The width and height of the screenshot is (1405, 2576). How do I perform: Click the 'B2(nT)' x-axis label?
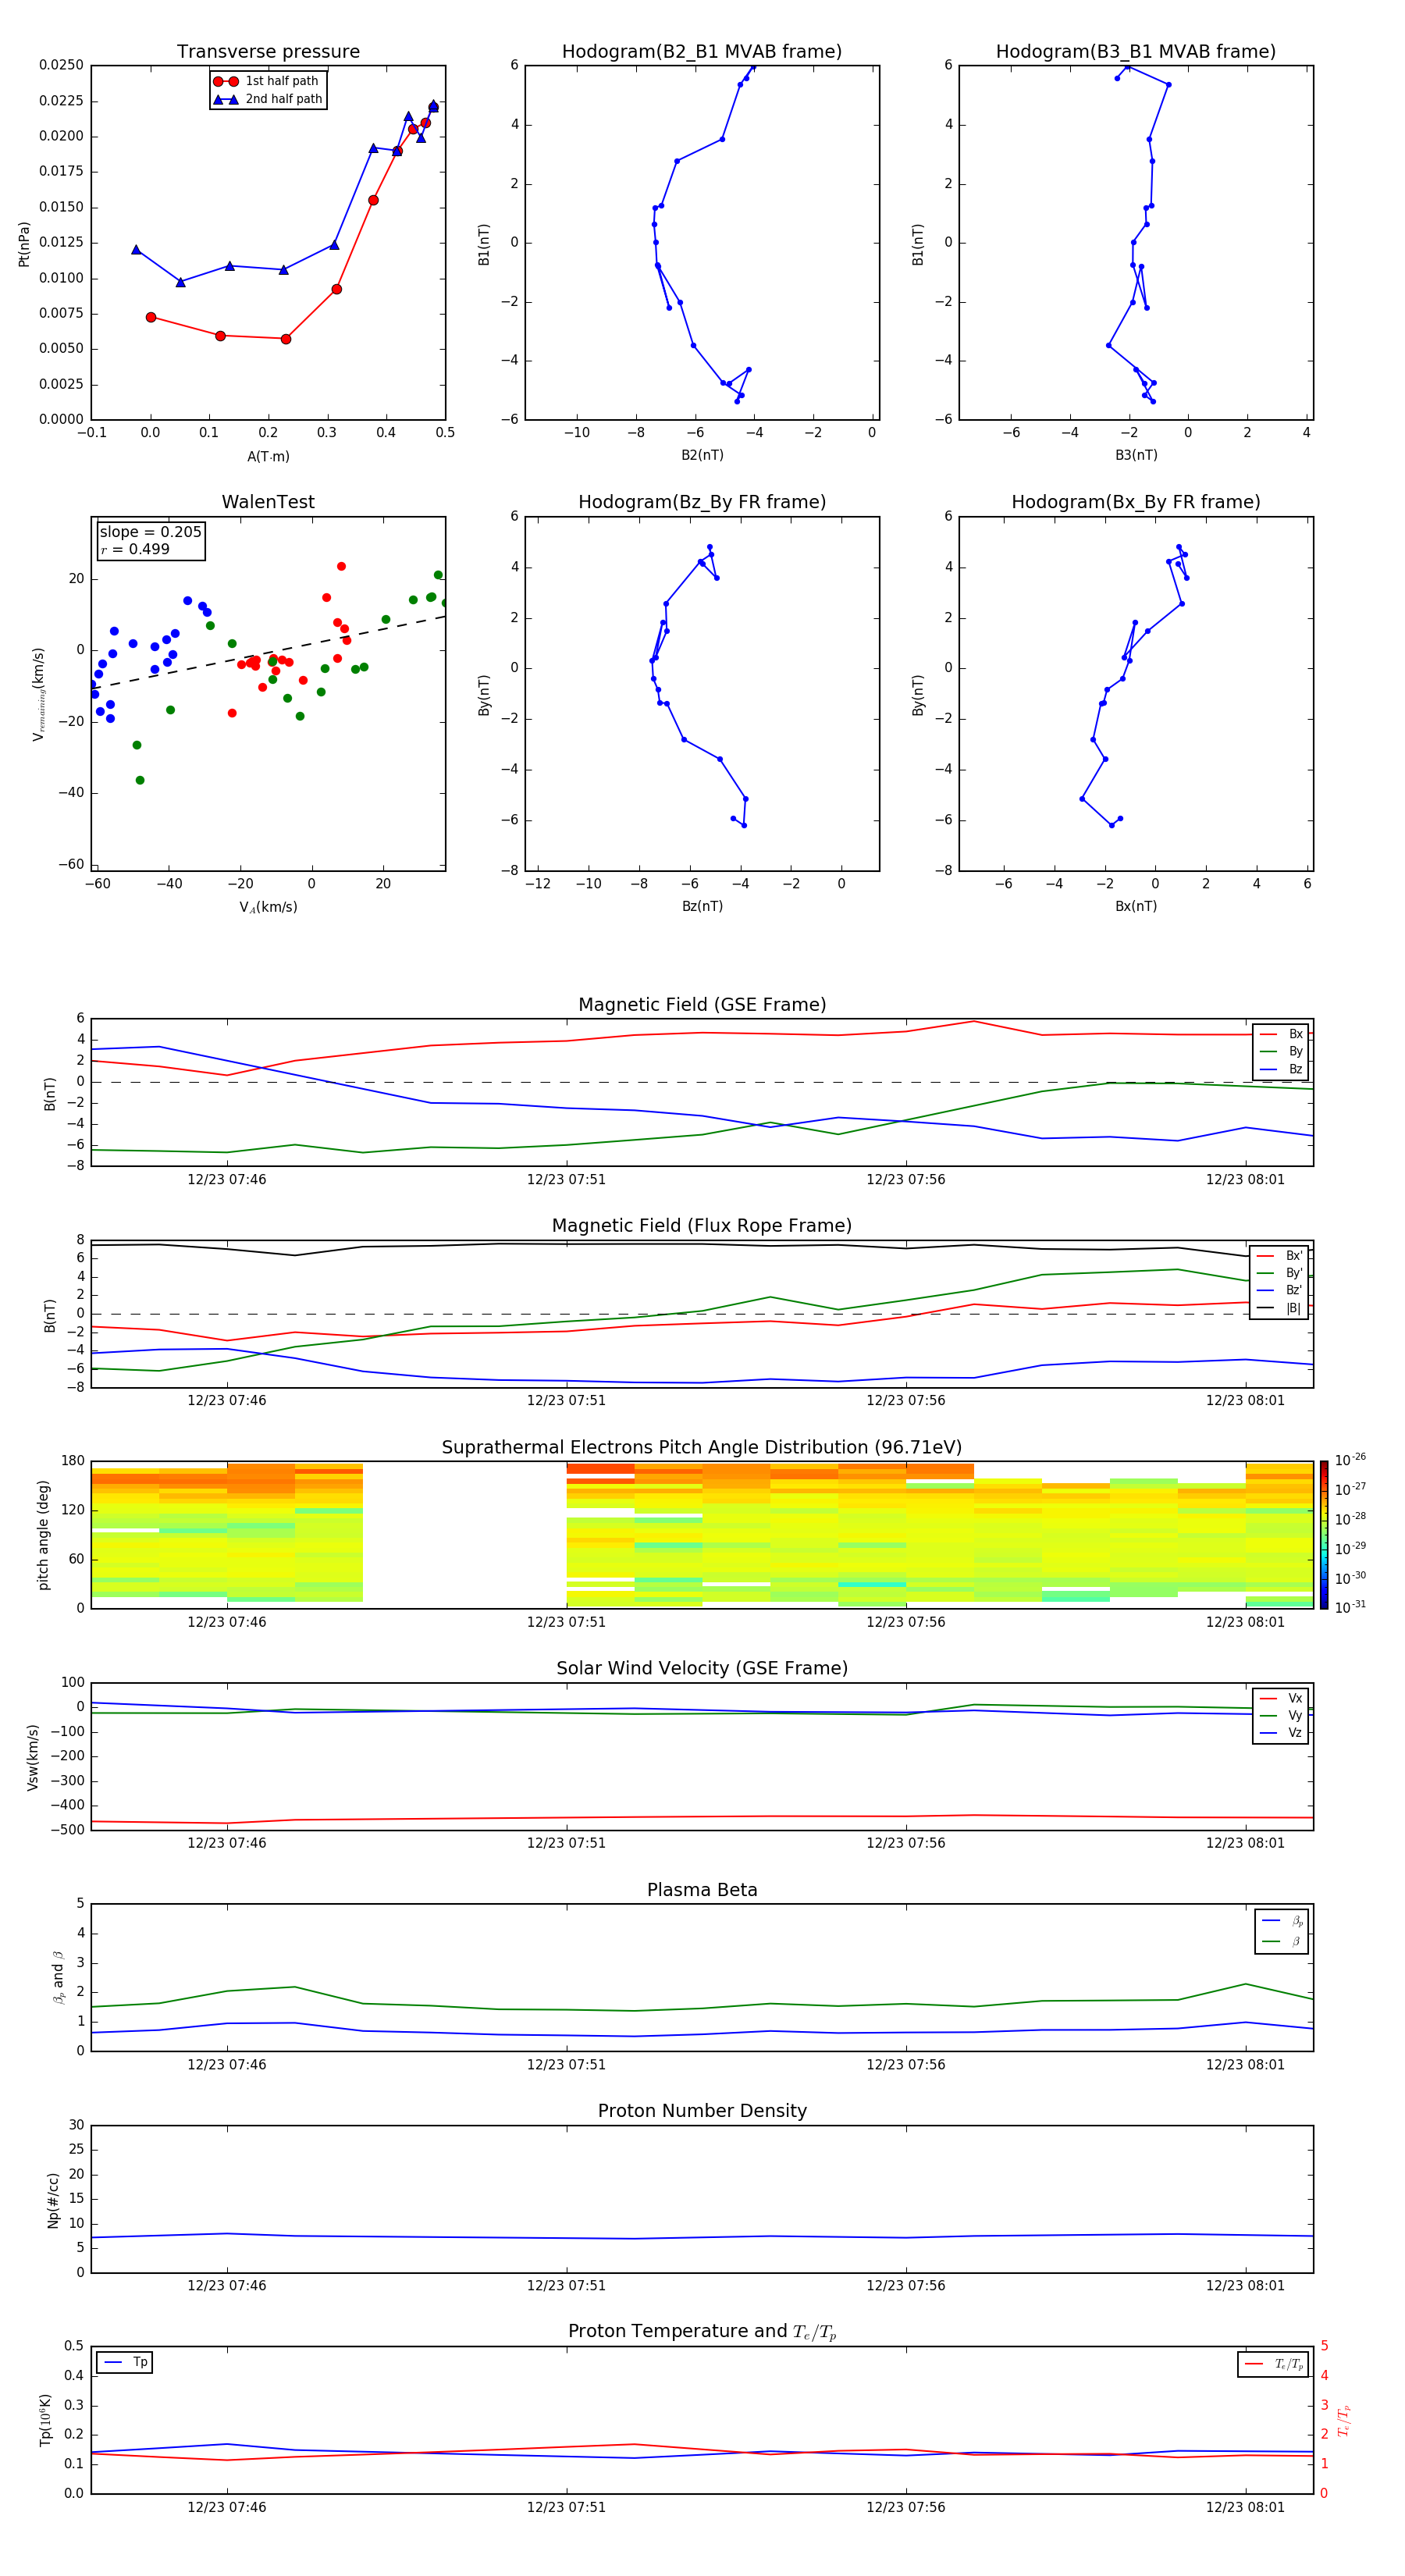pyautogui.click(x=702, y=455)
